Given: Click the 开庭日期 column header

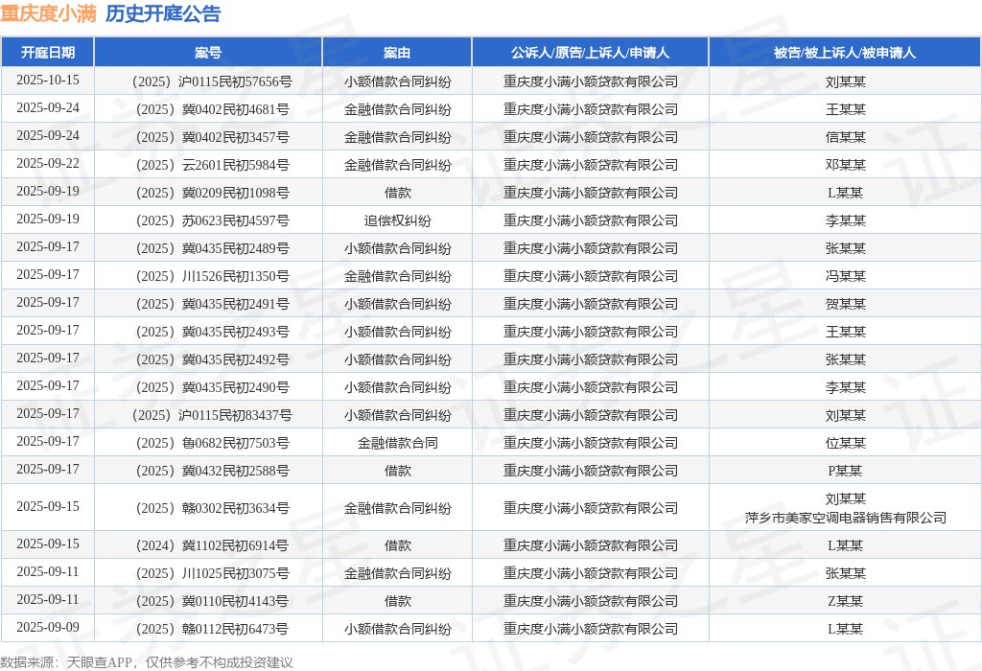Looking at the screenshot, I should point(48,53).
